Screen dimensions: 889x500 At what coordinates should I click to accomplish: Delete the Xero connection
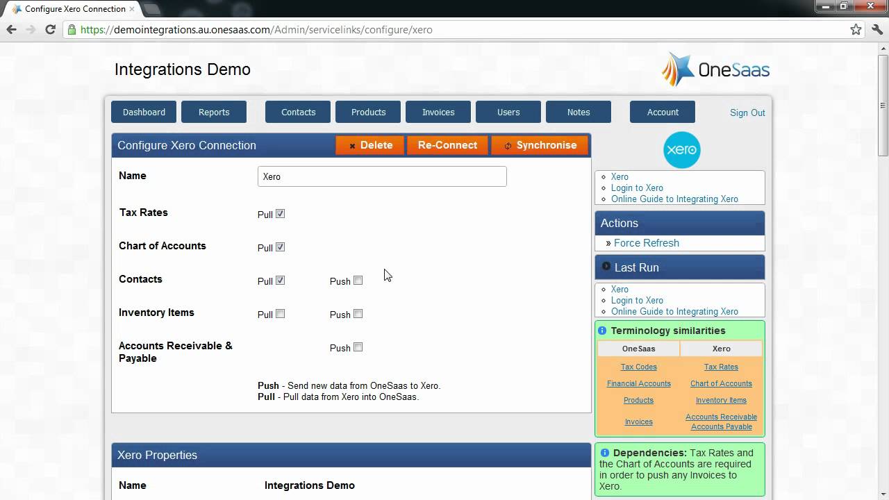click(x=369, y=145)
